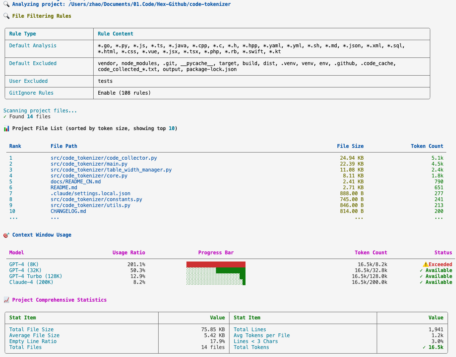The image size is (456, 357).
Task: Click the target icon beside Context Window Usage
Action: [x=6, y=235]
